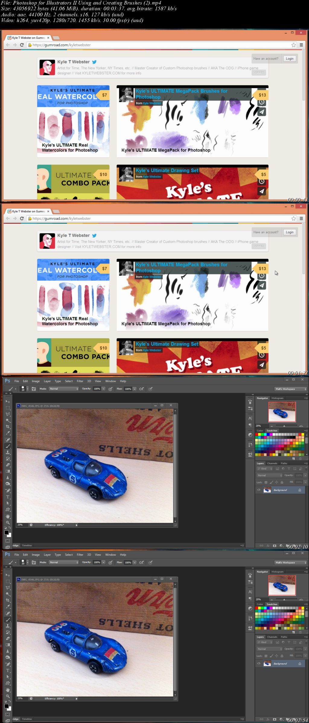
Task: In the 00:02:10 frame, open the Filter menu
Action: tap(80, 381)
